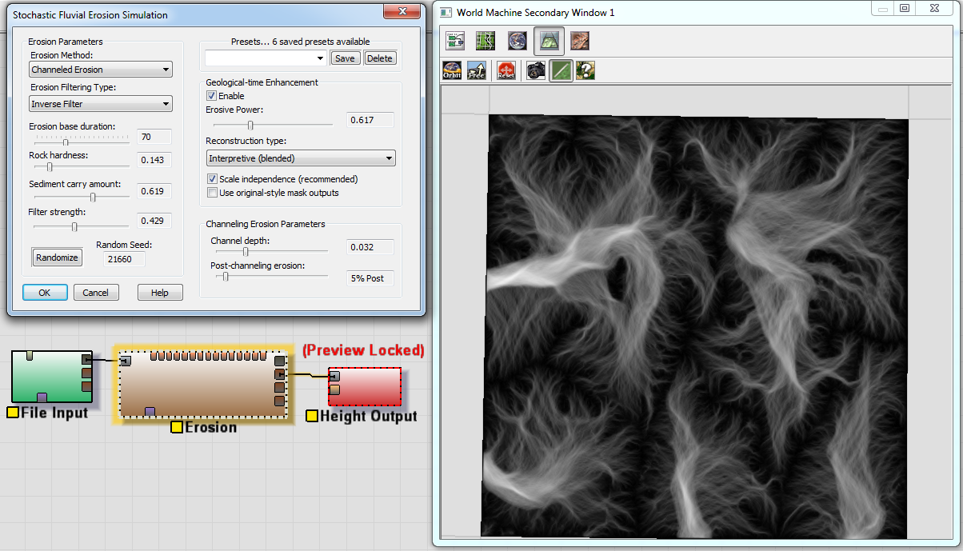The image size is (963, 551).
Task: Open the Explorer view globe icon
Action: (517, 41)
